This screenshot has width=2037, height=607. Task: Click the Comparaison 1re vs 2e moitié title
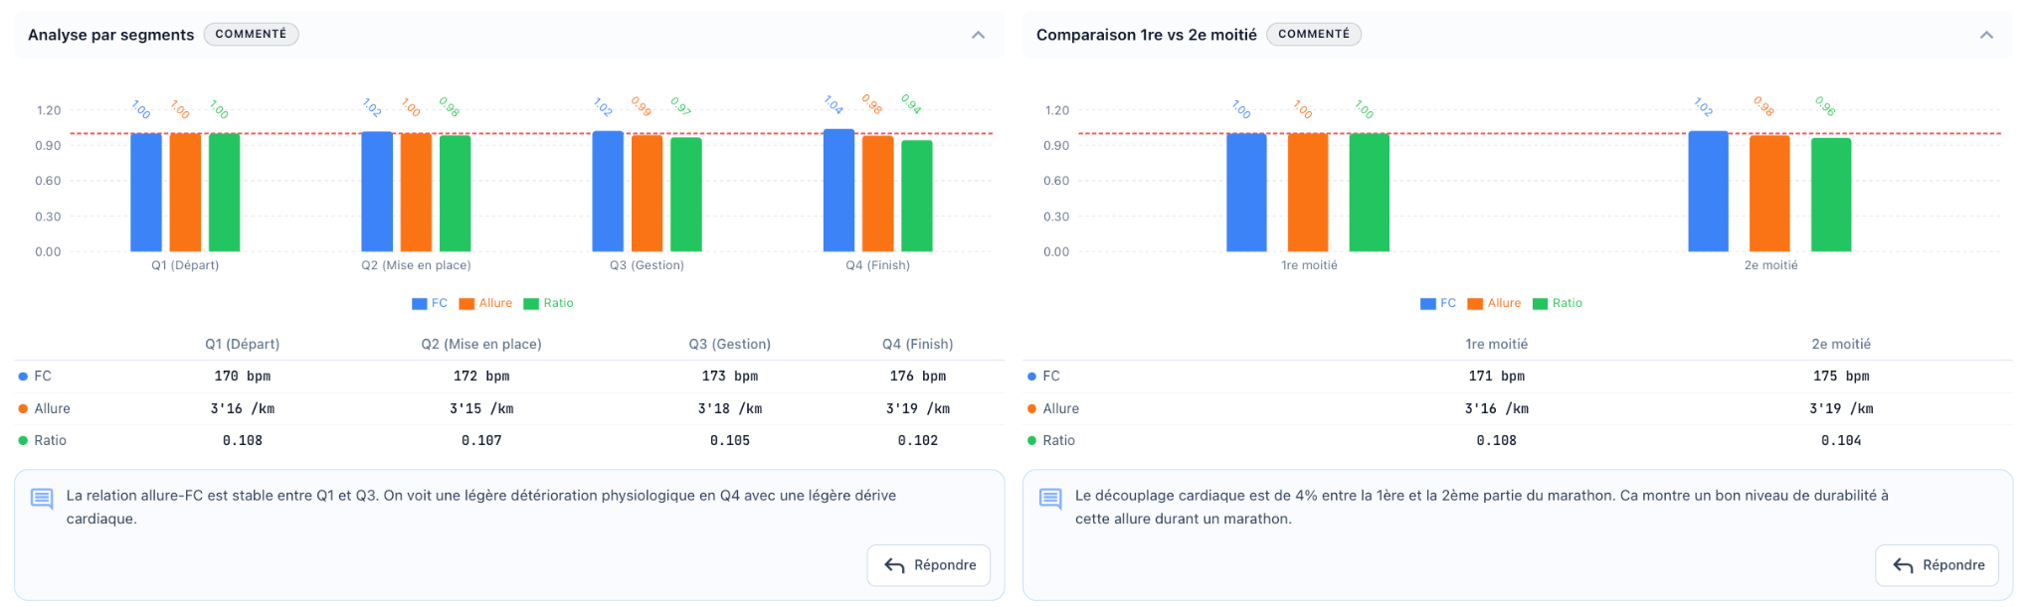point(1147,35)
